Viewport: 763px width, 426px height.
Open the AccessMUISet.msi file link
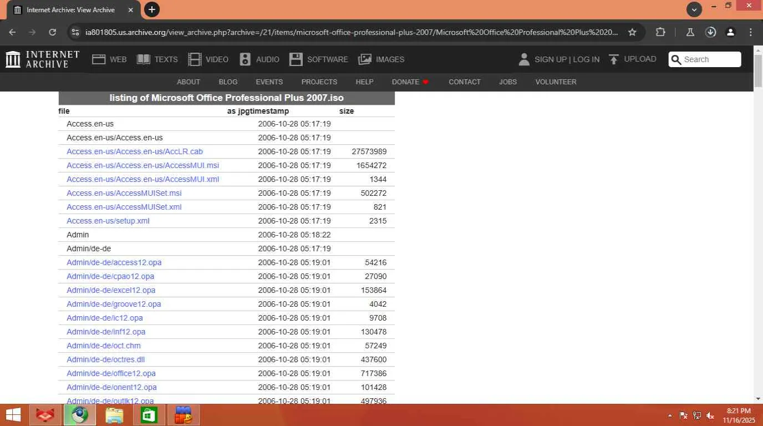click(x=124, y=193)
